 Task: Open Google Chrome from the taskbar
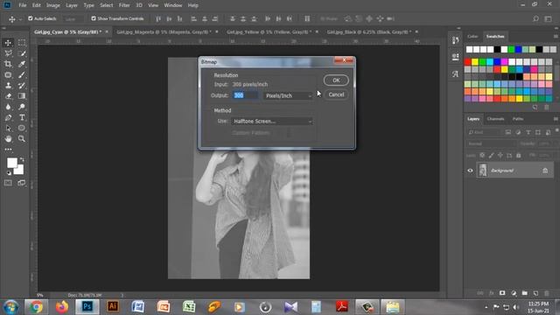pos(36,307)
